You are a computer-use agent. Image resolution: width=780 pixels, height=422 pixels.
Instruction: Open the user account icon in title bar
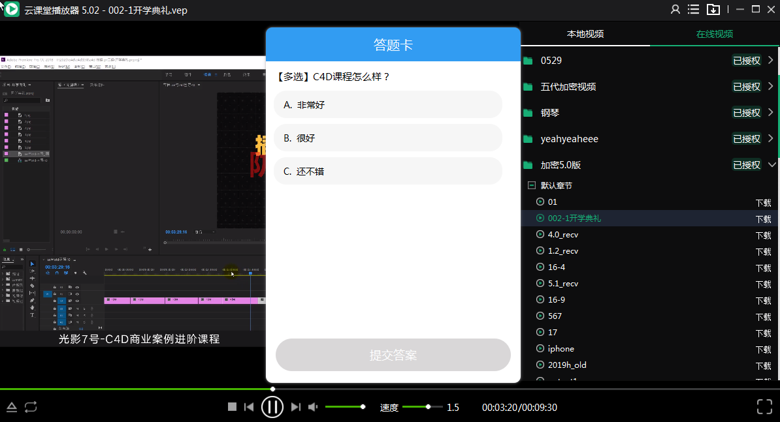click(x=677, y=10)
